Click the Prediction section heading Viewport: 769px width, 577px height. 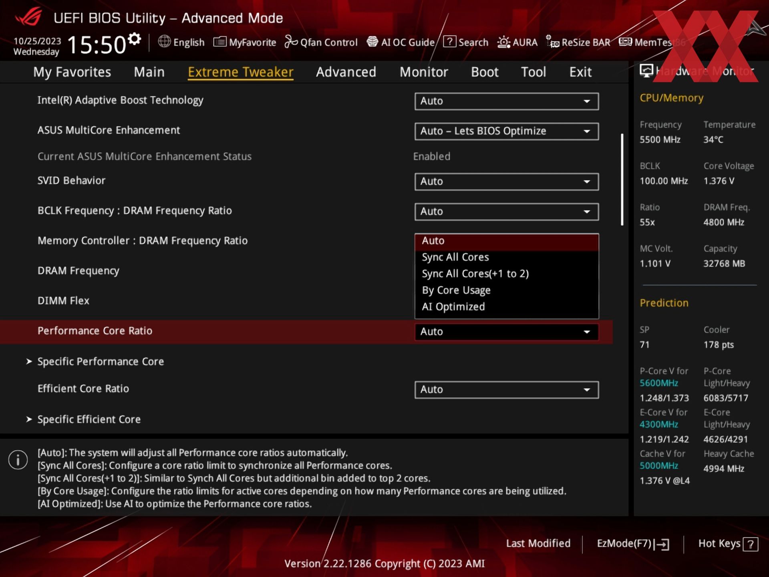coord(664,303)
